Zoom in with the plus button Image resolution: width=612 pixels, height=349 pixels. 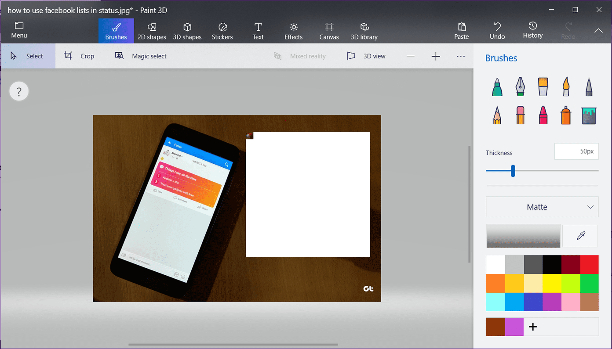436,56
